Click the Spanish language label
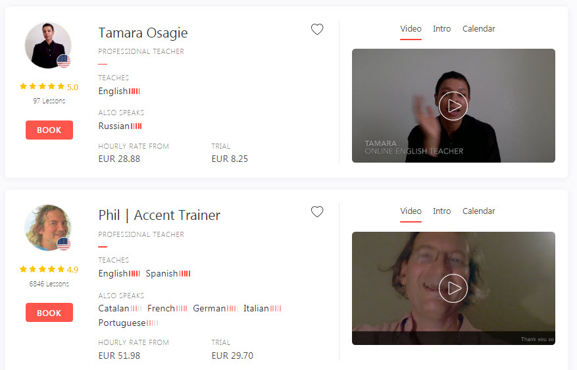The height and width of the screenshot is (370, 577). pos(162,273)
